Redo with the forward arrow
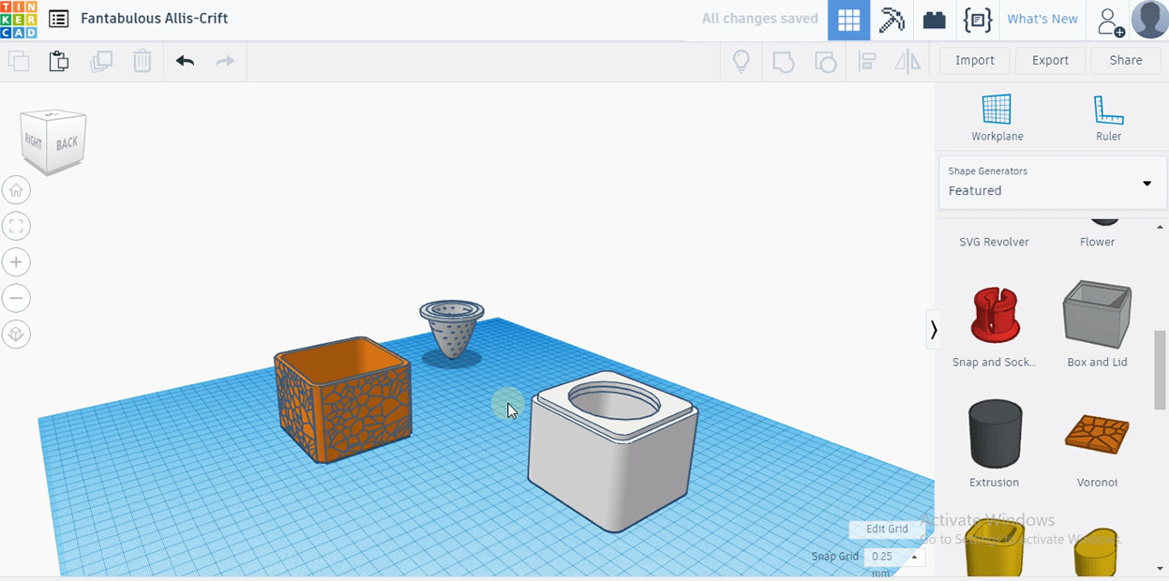 click(225, 62)
